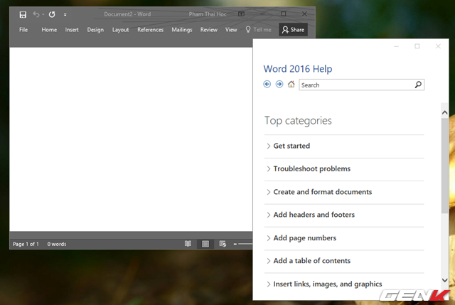Viewport: 455px width, 305px height.
Task: Click the Tell me lightbulb box
Action: tap(258, 30)
